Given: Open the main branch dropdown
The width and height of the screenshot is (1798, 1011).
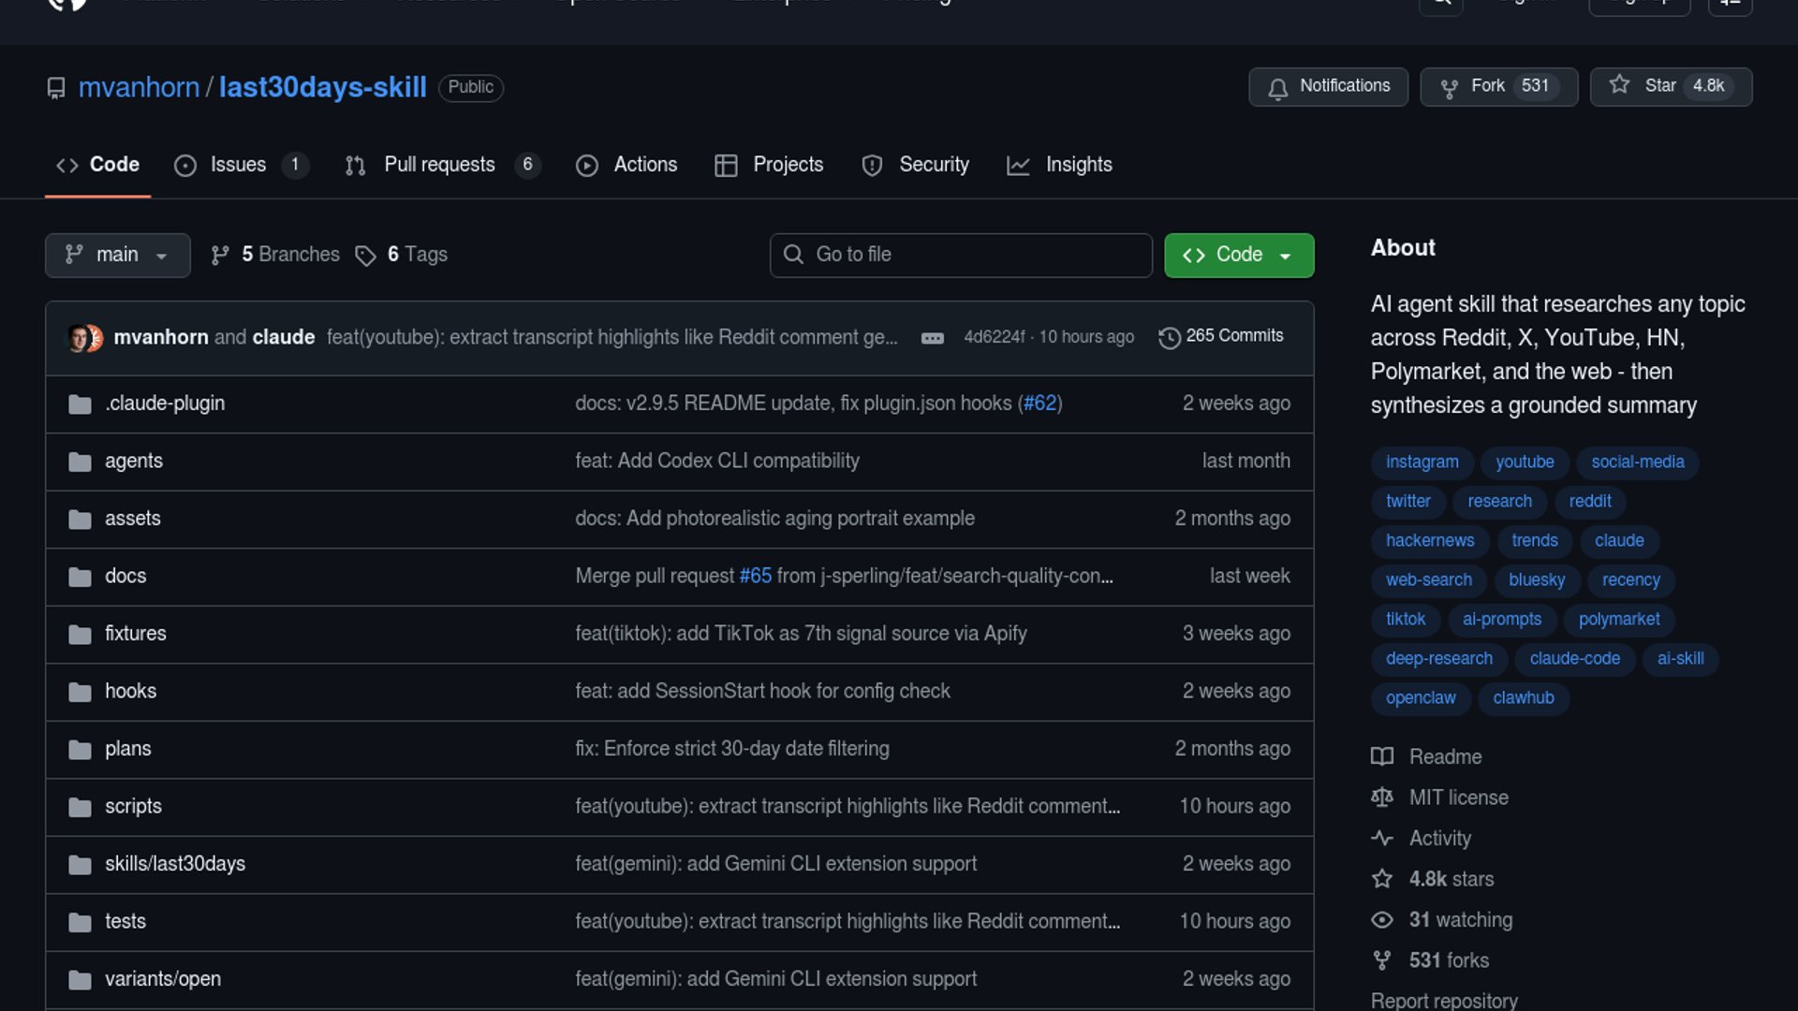Looking at the screenshot, I should point(117,255).
